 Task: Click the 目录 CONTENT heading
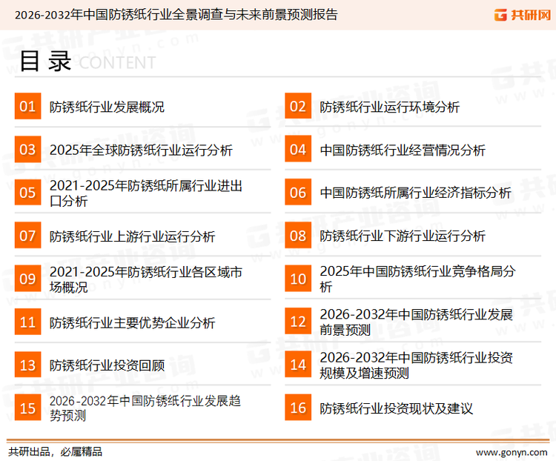coord(87,62)
